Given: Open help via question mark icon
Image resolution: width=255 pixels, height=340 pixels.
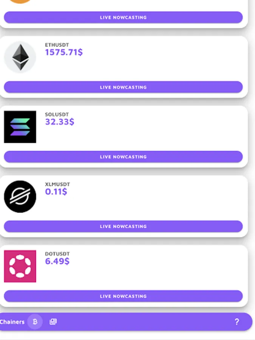Looking at the screenshot, I should 237,322.
